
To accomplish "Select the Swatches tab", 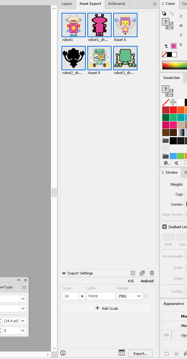I will click(x=172, y=77).
